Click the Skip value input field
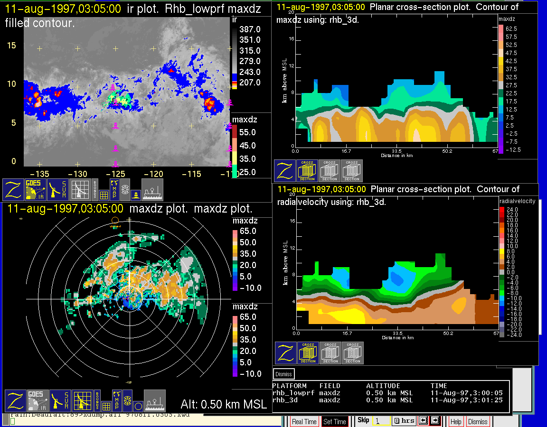547x427 pixels. point(381,421)
